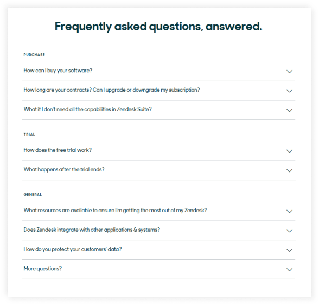Image resolution: width=319 pixels, height=305 pixels.
Task: Click 'What if I don't need all the capabilities' text
Action: (x=88, y=109)
